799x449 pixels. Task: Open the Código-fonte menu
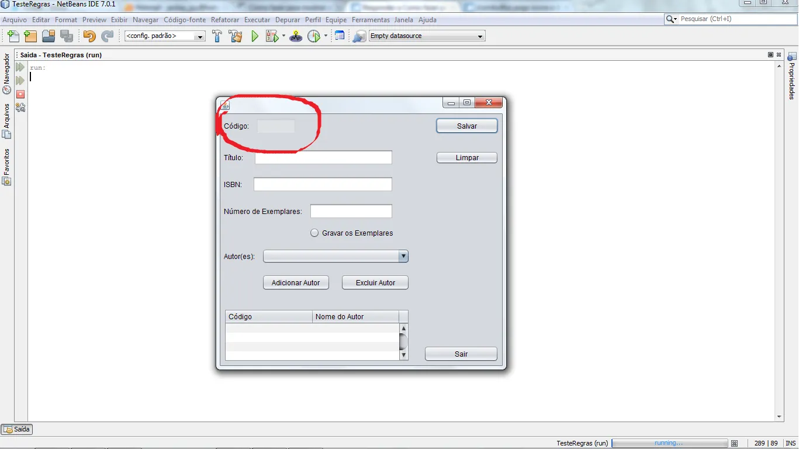point(185,20)
